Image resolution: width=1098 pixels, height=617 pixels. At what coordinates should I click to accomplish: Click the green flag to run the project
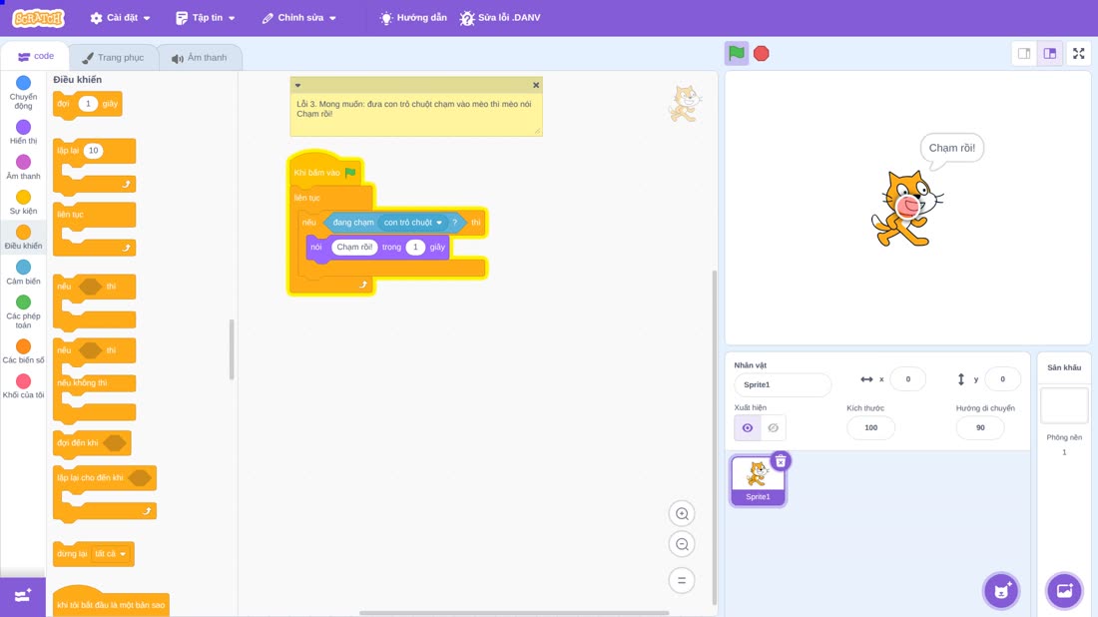(736, 53)
